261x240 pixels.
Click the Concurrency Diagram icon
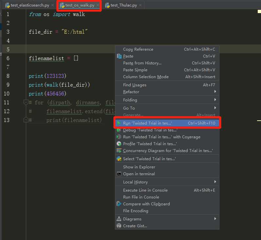pos(119,151)
